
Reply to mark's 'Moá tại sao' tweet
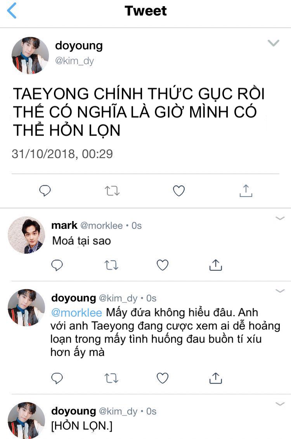click(57, 265)
